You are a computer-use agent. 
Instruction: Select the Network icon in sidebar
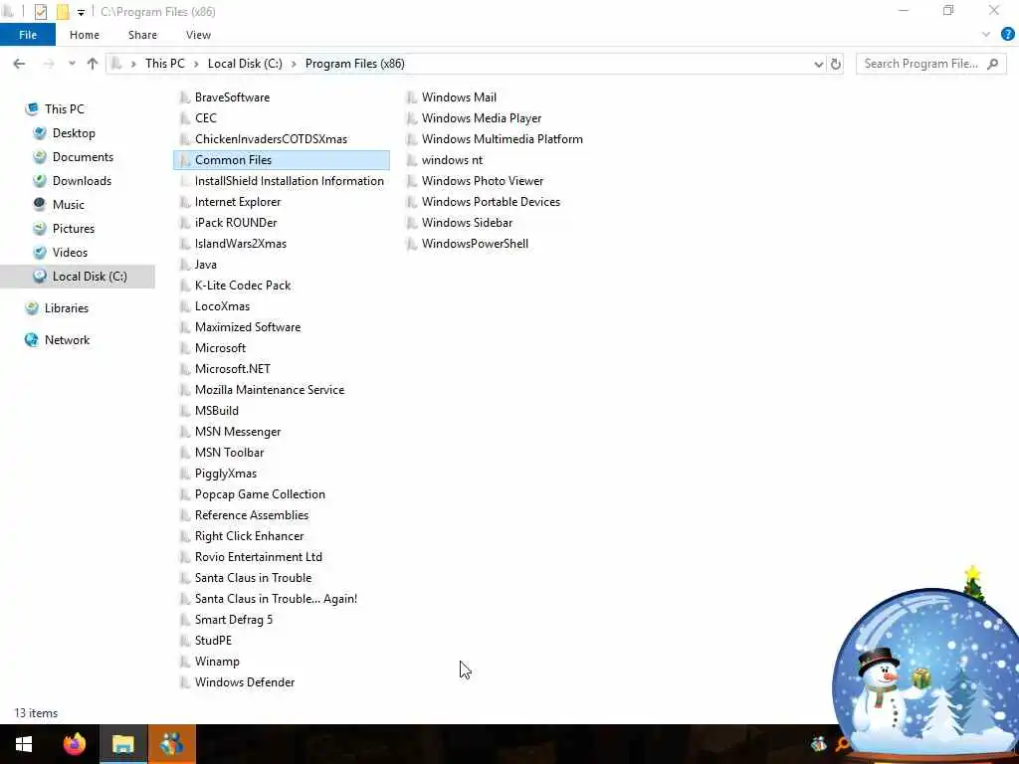click(x=31, y=340)
